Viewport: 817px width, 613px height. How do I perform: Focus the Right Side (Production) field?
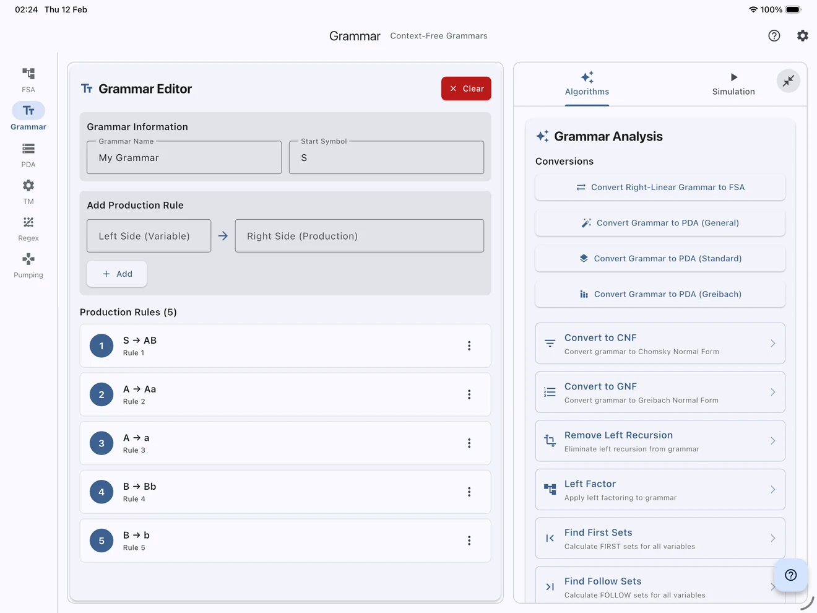(360, 236)
